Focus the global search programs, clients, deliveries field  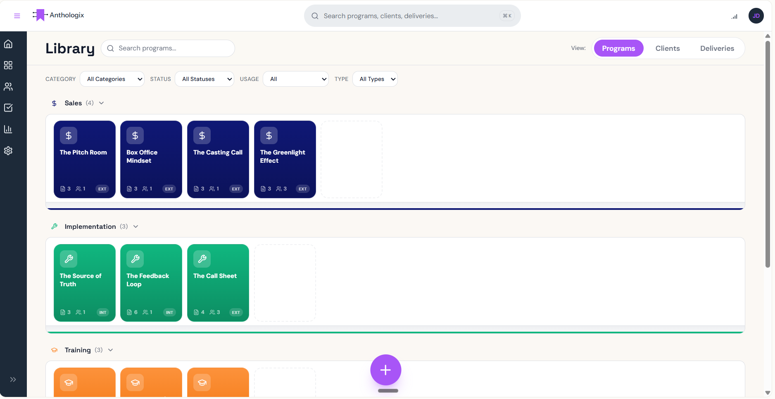[412, 16]
